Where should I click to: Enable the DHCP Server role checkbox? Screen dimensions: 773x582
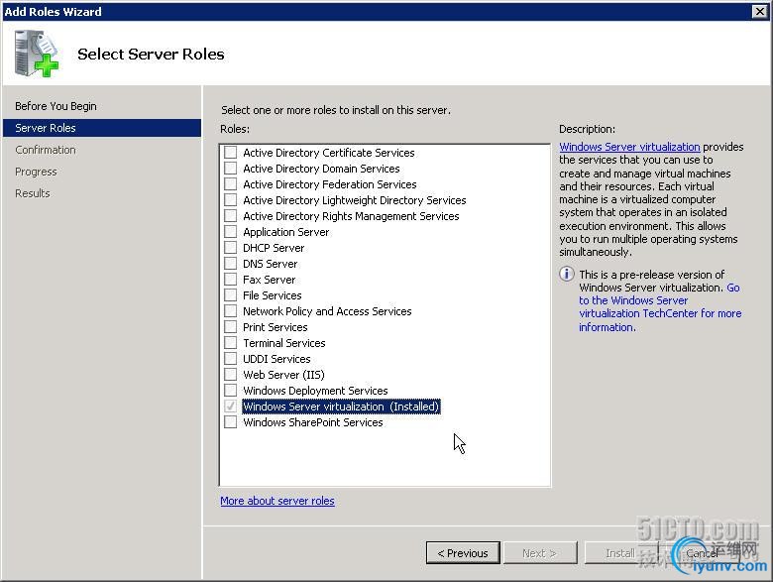click(230, 247)
